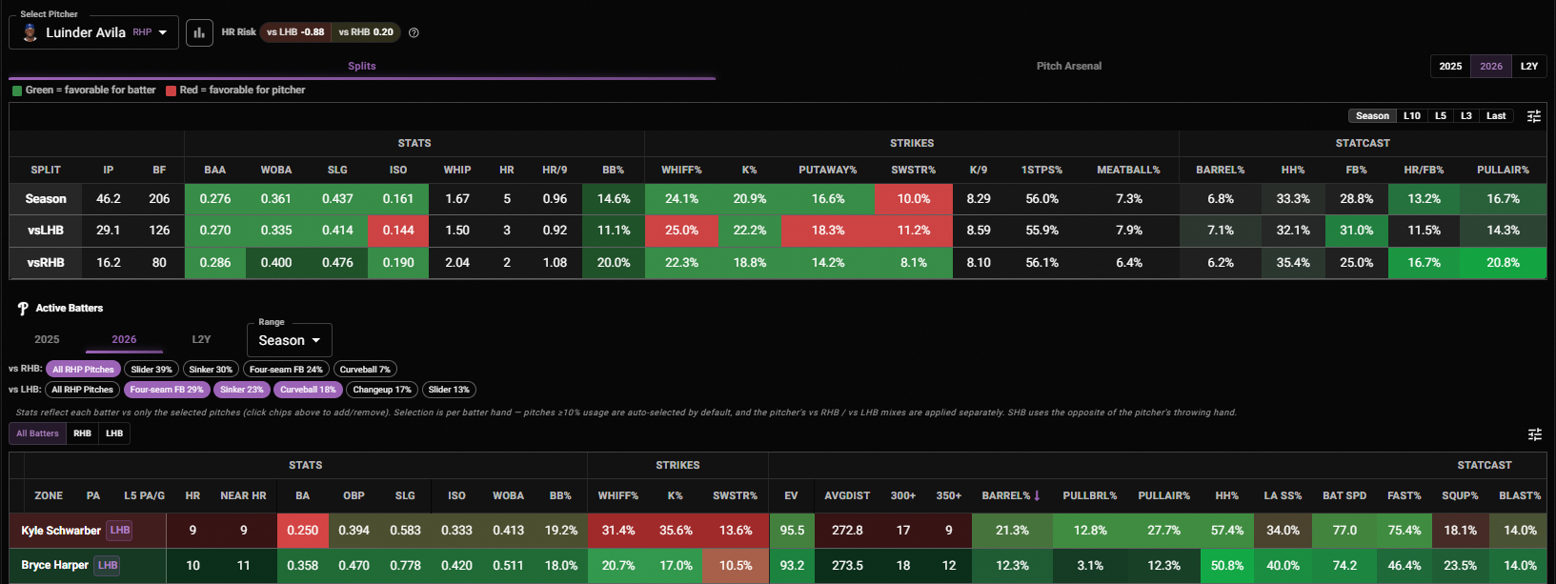Click the Active Batters bat icon
1556x584 pixels.
point(23,309)
